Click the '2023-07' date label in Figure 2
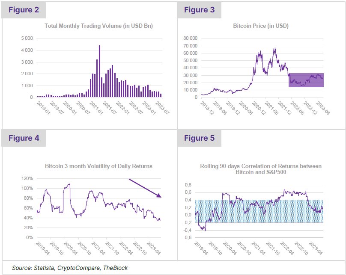This screenshot has height=275, width=346. click(x=162, y=108)
